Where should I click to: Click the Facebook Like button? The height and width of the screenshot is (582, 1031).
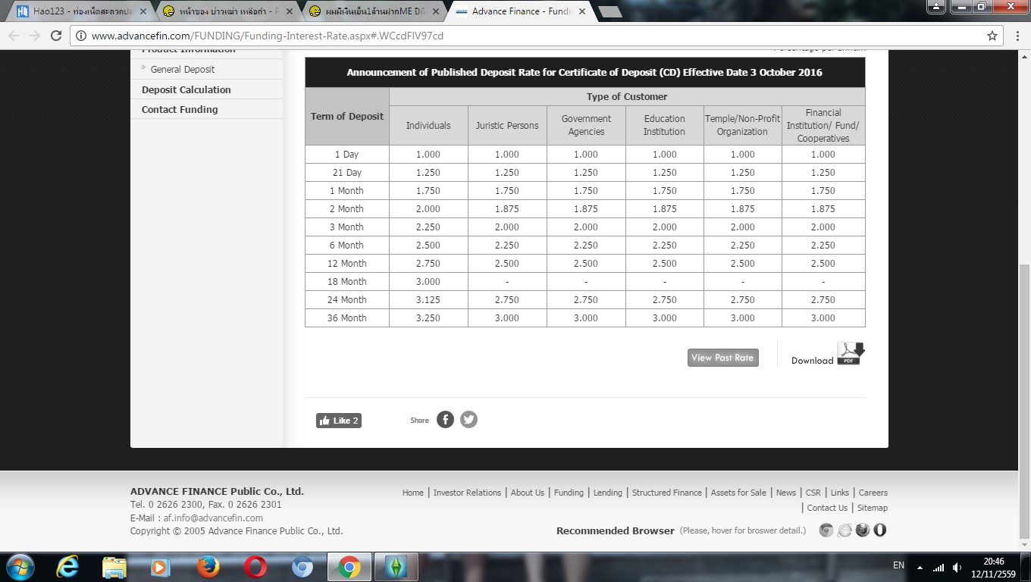[338, 421]
